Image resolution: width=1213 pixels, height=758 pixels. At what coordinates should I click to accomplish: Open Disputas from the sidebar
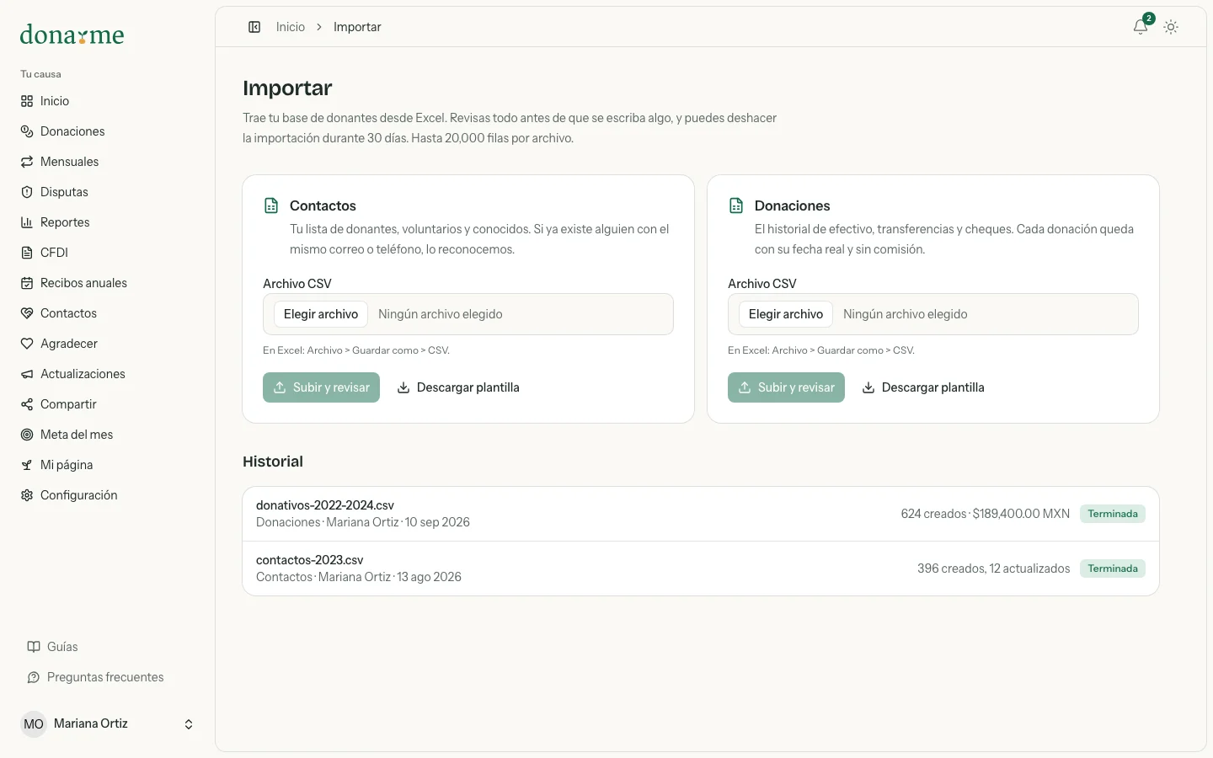[x=108, y=192]
